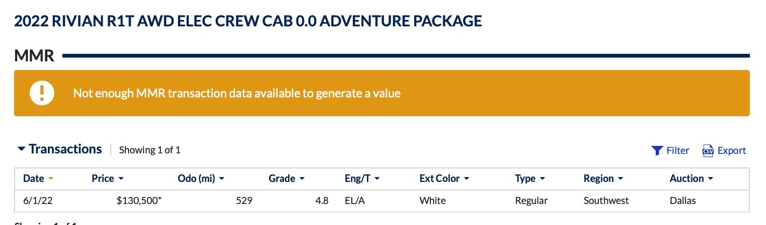Click the Dallas auction cell
Viewport: 766px width, 225px height.
tap(683, 201)
